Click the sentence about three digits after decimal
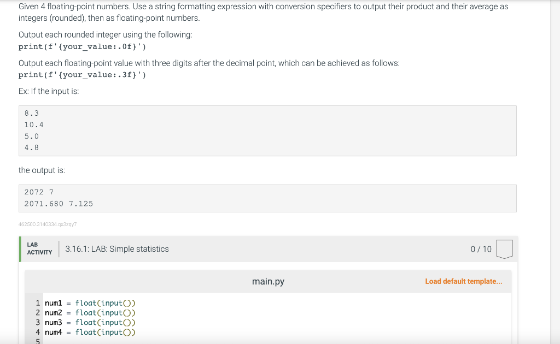This screenshot has width=560, height=344. tap(209, 63)
